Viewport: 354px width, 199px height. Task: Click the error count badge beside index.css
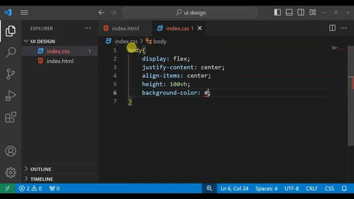coord(90,51)
